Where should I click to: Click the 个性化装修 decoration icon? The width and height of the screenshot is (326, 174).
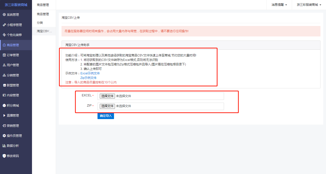pos(4,35)
